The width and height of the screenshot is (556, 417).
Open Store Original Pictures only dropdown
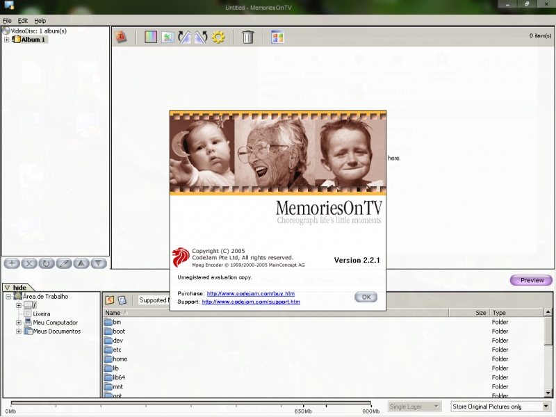(x=546, y=407)
